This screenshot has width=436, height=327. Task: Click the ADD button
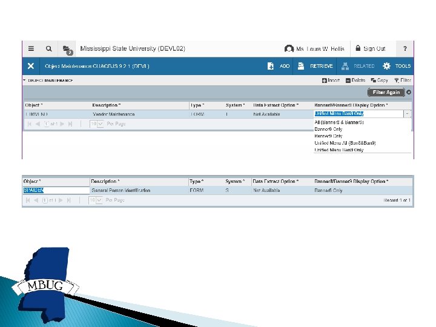[279, 66]
